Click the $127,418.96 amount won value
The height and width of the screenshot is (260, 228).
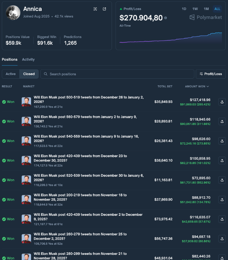click(200, 100)
